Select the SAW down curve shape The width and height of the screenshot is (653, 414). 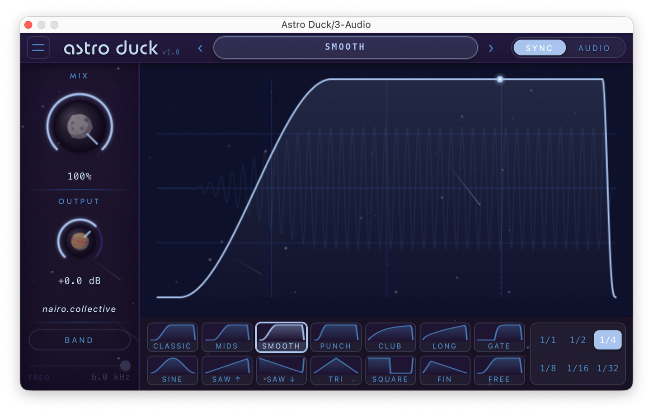coord(282,371)
